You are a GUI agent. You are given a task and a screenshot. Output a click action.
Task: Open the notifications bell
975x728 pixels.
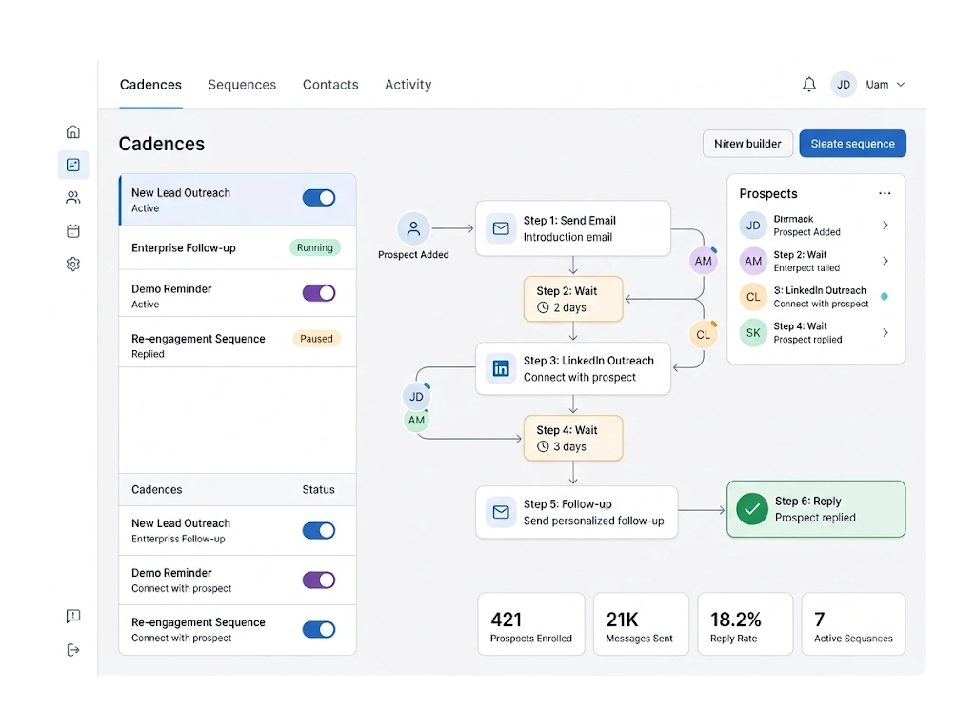point(809,84)
